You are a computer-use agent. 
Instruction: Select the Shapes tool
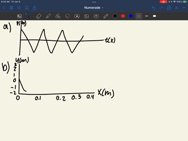click(x=58, y=16)
